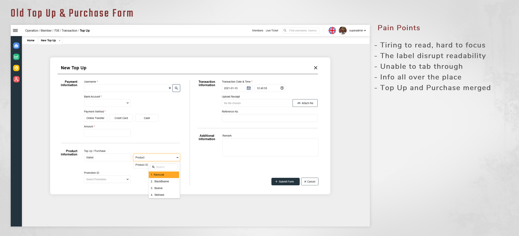Click the Cancel button
This screenshot has width=519, height=236.
(310, 182)
